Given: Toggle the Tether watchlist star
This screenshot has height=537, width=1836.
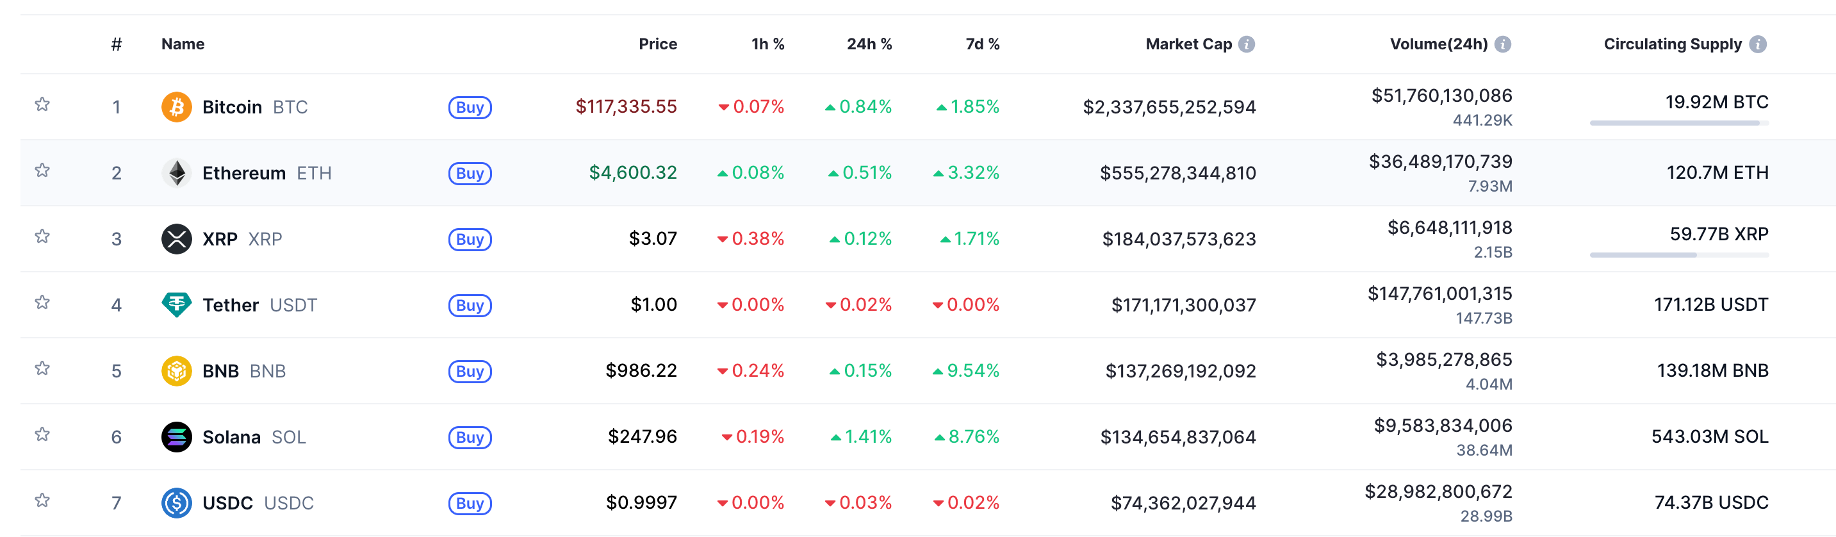Looking at the screenshot, I should point(42,302).
